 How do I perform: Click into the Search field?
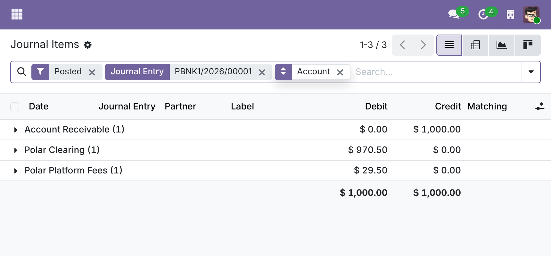click(x=437, y=72)
